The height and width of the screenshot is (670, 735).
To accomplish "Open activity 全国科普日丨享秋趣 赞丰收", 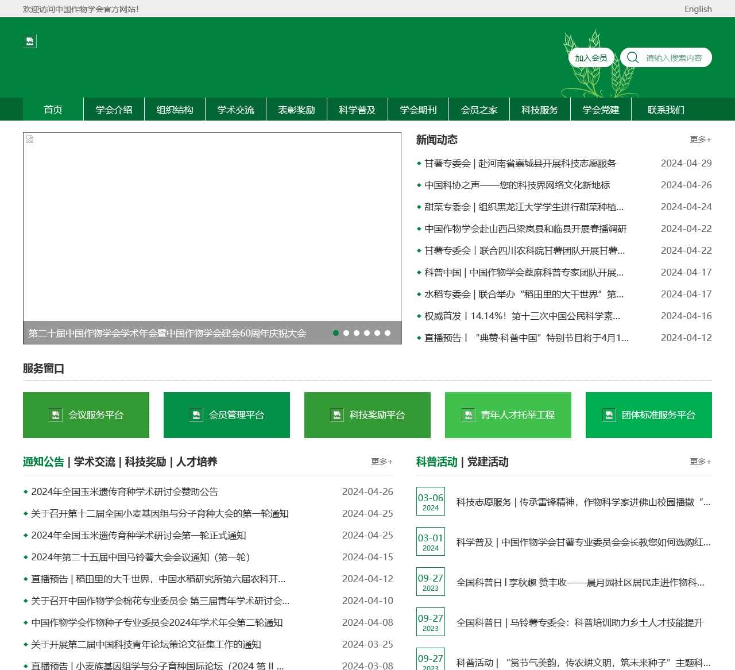I will (580, 582).
